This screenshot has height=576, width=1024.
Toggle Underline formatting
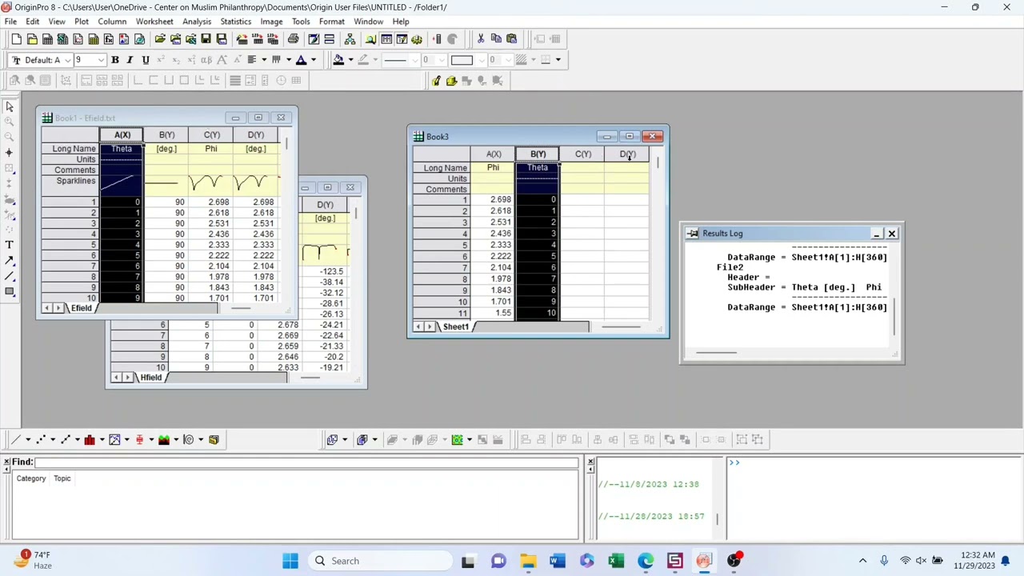pos(145,60)
